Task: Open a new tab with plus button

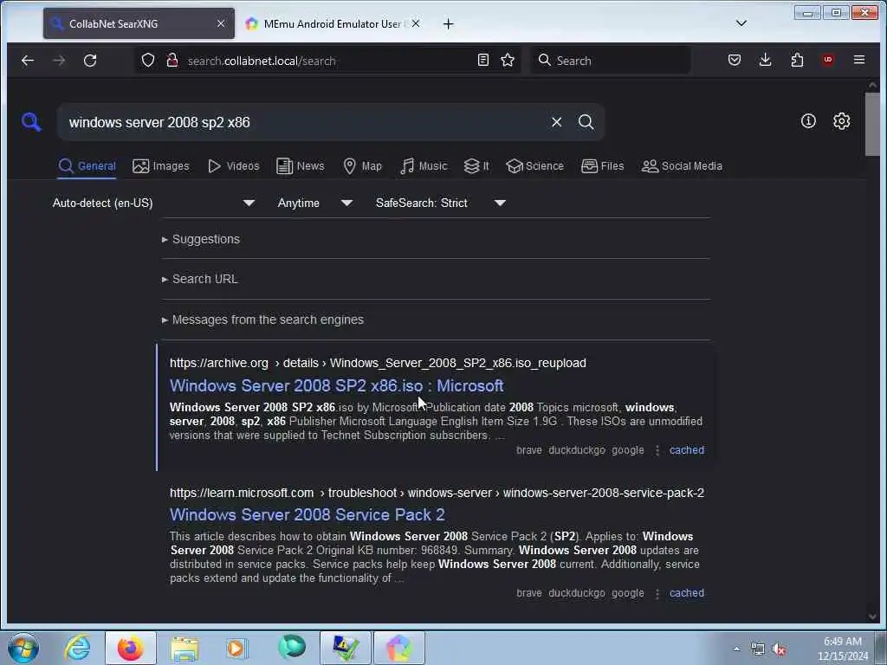Action: click(x=448, y=23)
